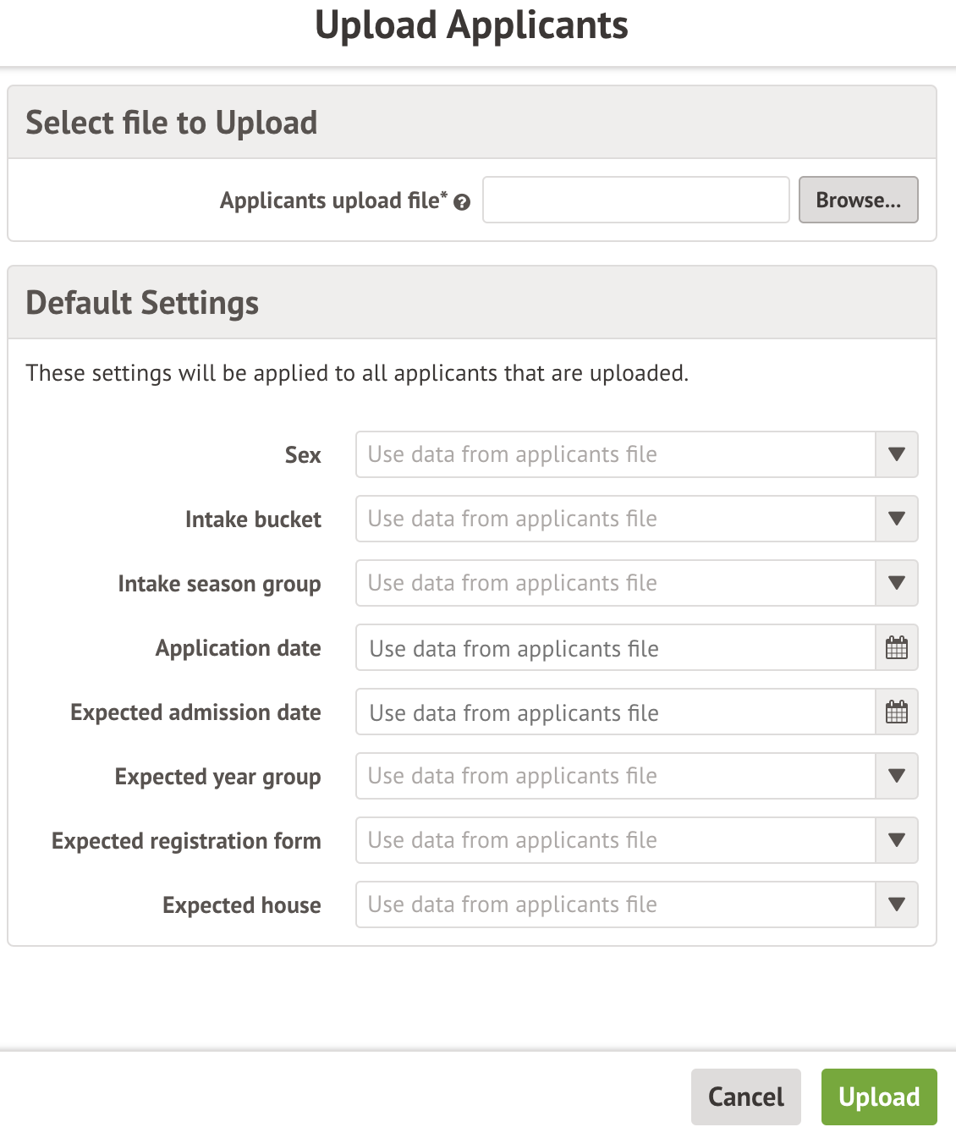Focus the Application date input field
This screenshot has height=1127, width=956.
(x=615, y=648)
